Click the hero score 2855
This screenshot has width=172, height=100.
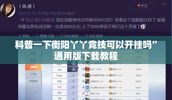138,69
